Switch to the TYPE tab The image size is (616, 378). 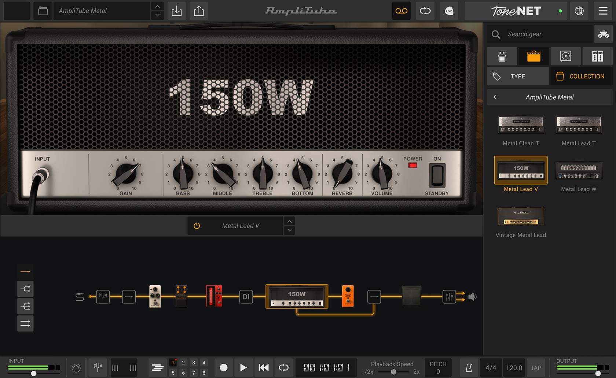point(517,76)
